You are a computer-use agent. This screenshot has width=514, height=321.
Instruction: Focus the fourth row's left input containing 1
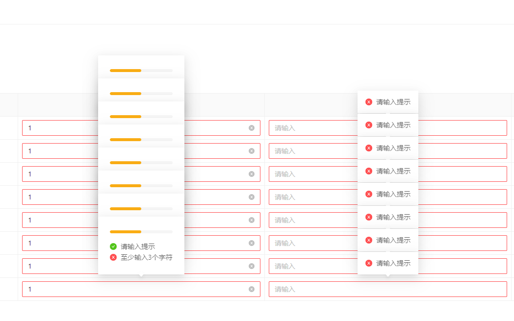point(141,197)
